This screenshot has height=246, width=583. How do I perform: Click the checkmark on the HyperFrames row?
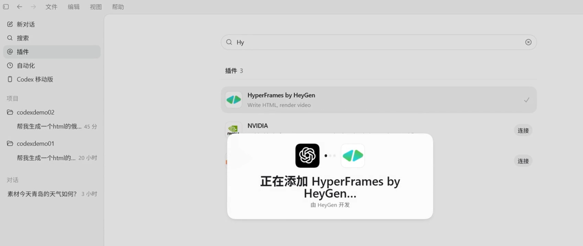click(x=526, y=100)
